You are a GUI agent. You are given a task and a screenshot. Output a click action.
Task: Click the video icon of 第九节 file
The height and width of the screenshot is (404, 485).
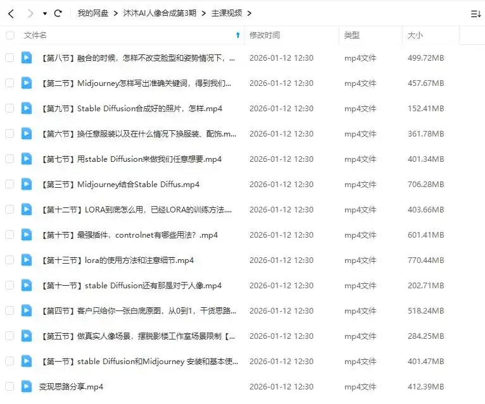27,108
